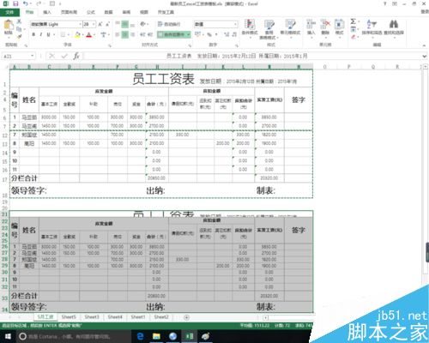Image resolution: width=429 pixels, height=343 pixels.
Task: Switch to the Sheet5 worksheet tab
Action: click(69, 317)
